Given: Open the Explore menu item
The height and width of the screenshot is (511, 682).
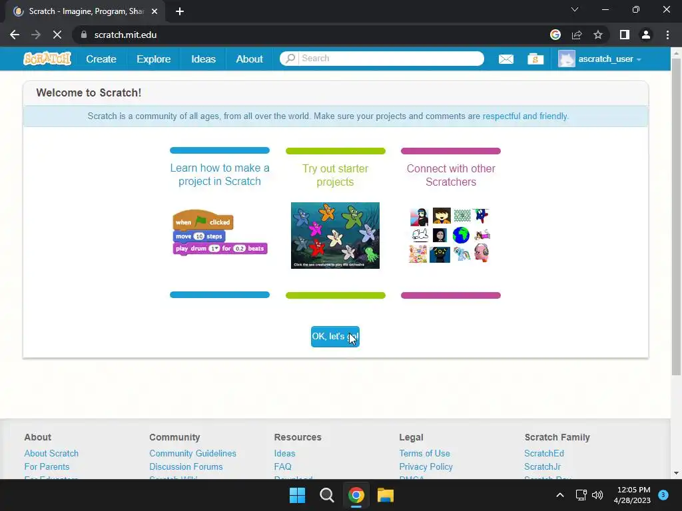Looking at the screenshot, I should click(x=154, y=59).
